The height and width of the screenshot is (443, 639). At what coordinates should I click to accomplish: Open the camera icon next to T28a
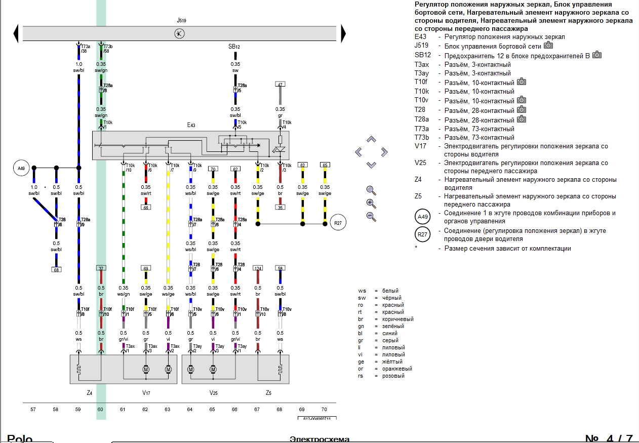(522, 119)
